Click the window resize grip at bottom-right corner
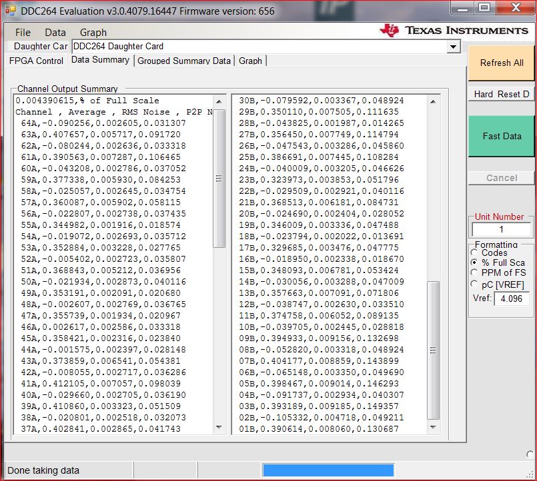Screen dimensions: 537x481 530,474
